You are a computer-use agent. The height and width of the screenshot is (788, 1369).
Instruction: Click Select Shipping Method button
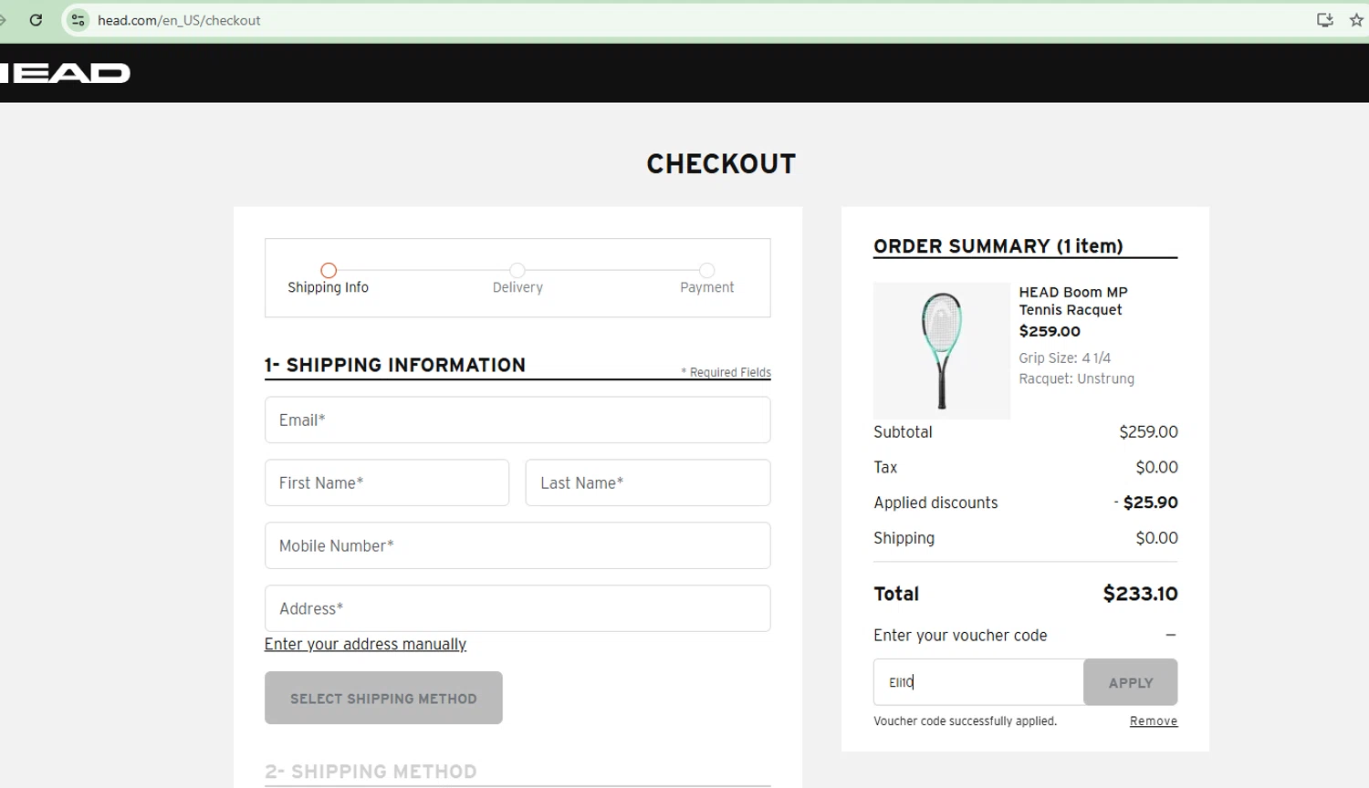[x=383, y=698]
